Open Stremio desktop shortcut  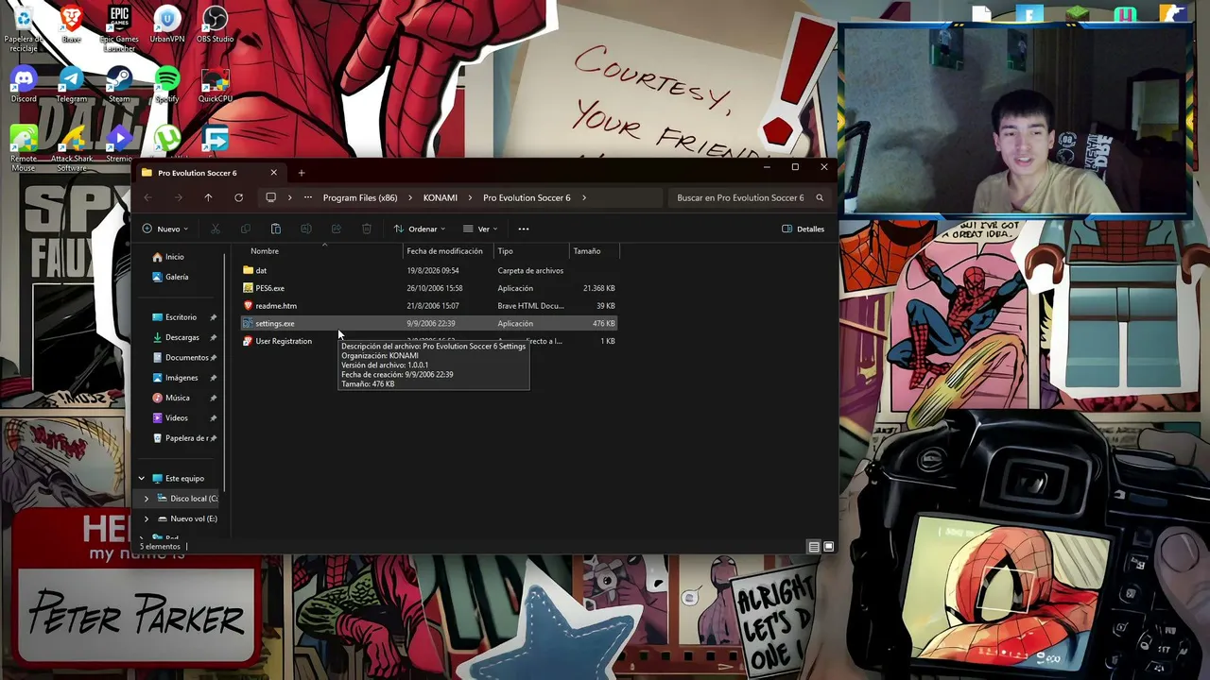tap(119, 144)
